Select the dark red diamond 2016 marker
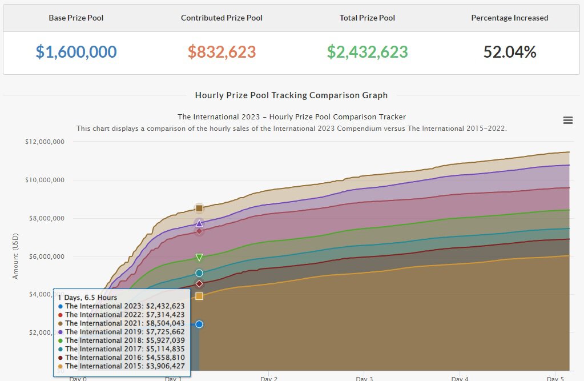 coord(199,283)
